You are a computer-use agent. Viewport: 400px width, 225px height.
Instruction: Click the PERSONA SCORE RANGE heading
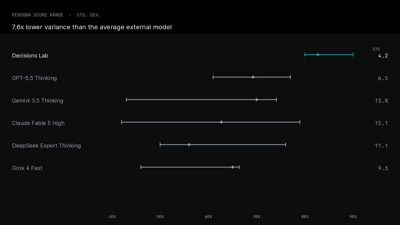tap(37, 15)
